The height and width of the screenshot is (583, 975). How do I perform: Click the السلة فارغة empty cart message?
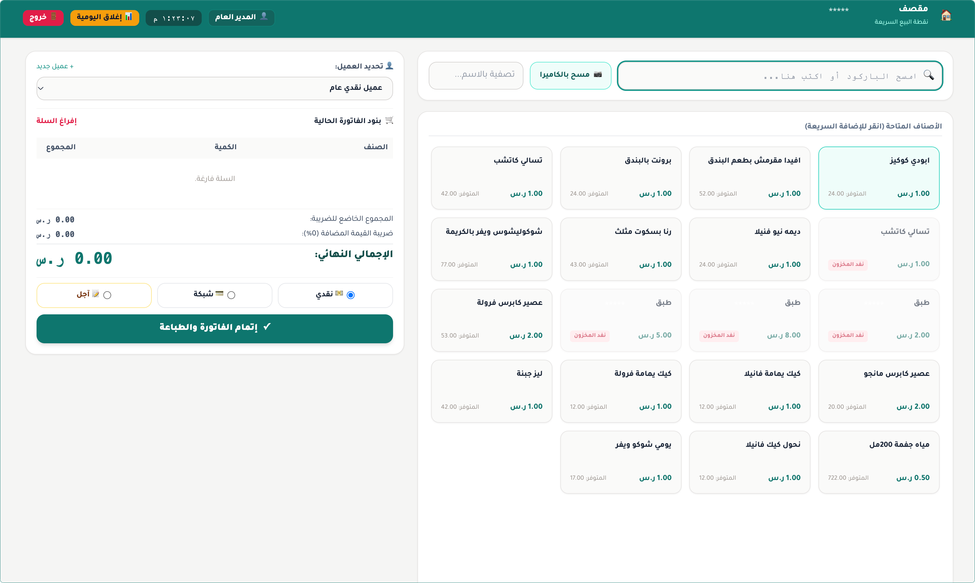pos(214,179)
